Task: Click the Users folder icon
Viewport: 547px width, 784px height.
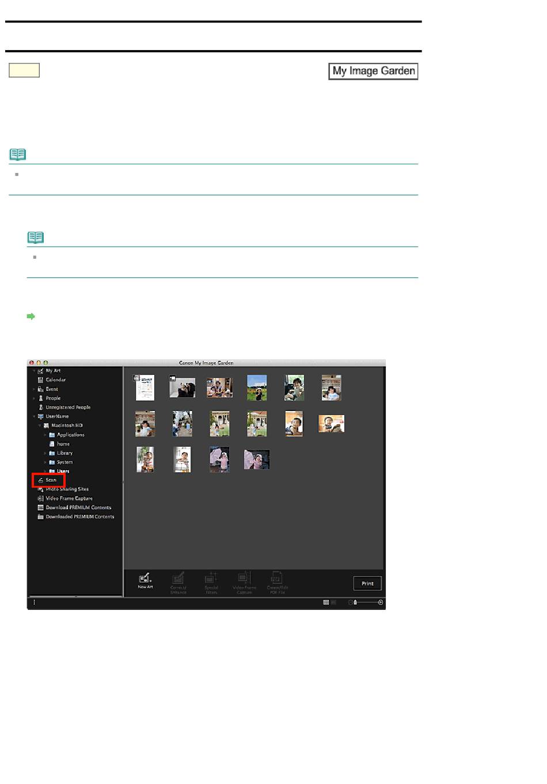Action: (x=52, y=471)
